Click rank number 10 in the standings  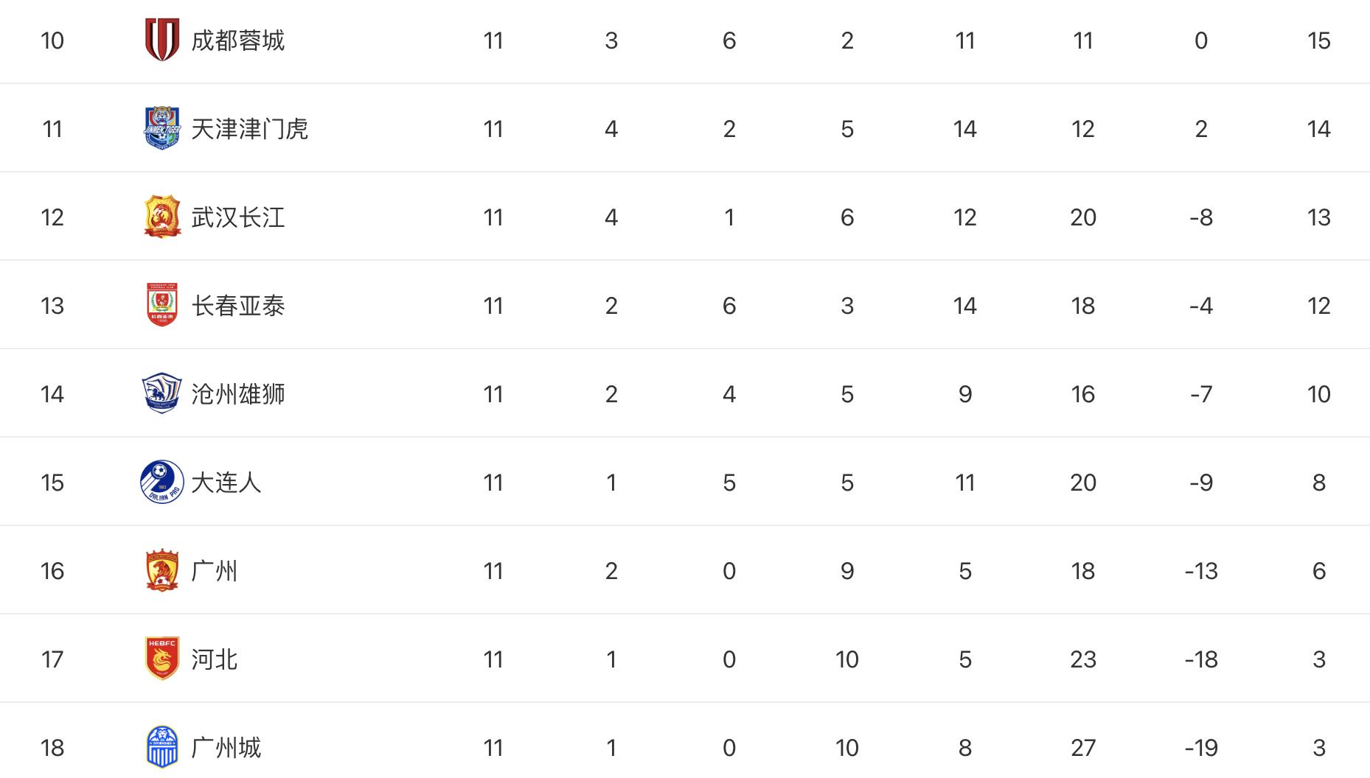click(52, 41)
